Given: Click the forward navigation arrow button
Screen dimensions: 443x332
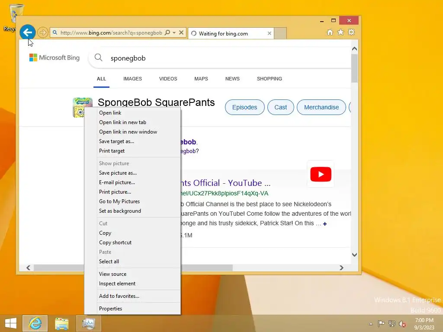Looking at the screenshot, I should pos(43,32).
